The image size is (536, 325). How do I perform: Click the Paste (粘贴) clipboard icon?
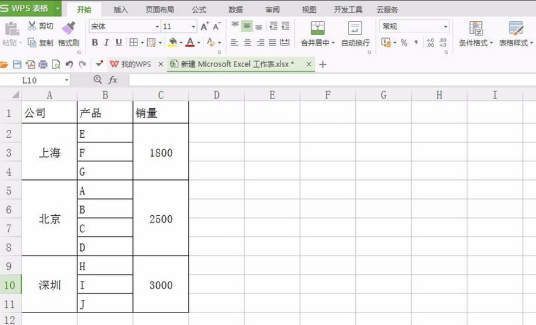click(11, 29)
